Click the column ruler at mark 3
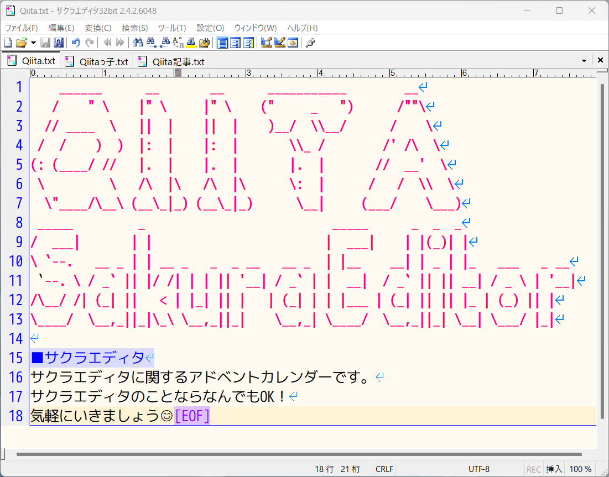This screenshot has width=609, height=477. 248,73
